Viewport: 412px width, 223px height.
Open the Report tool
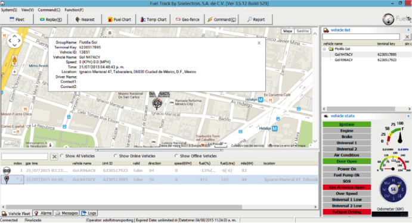click(256, 20)
